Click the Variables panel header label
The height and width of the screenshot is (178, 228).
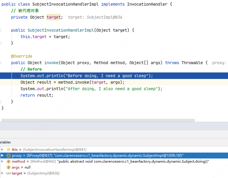tap(5, 142)
